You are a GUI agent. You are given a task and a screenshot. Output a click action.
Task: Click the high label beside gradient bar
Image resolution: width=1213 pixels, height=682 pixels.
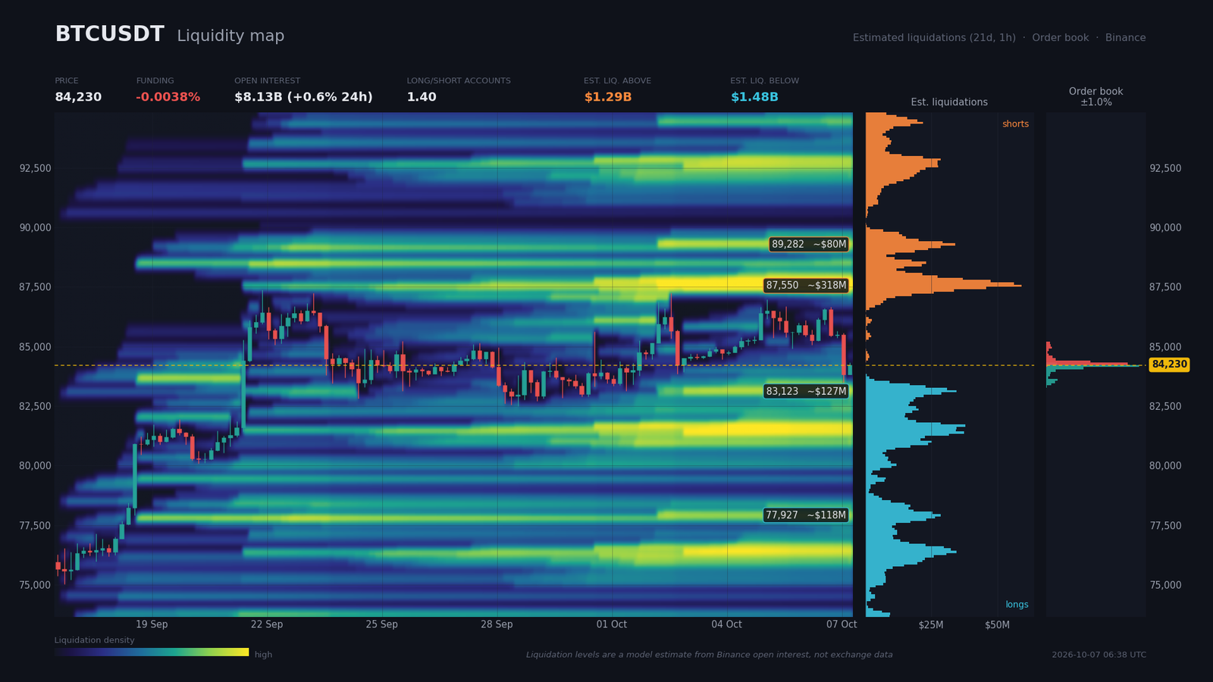click(x=263, y=655)
